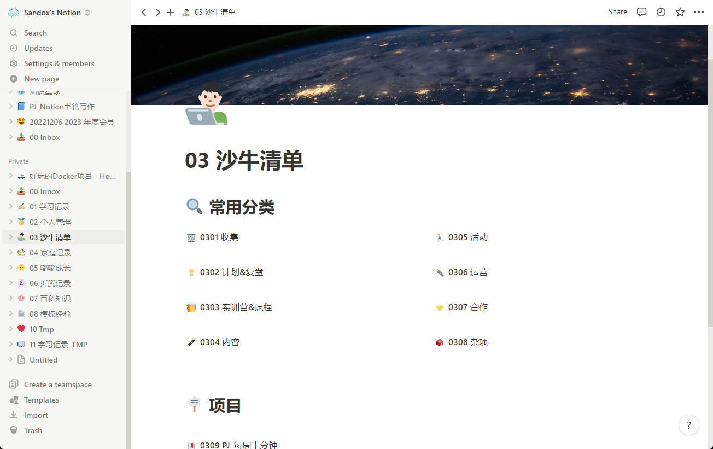This screenshot has height=449, width=713.
Task: Click the flashlight icon beside 0306 运营
Action: click(x=440, y=272)
